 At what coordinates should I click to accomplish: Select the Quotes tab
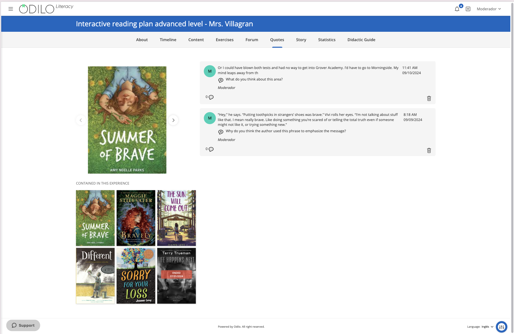277,40
